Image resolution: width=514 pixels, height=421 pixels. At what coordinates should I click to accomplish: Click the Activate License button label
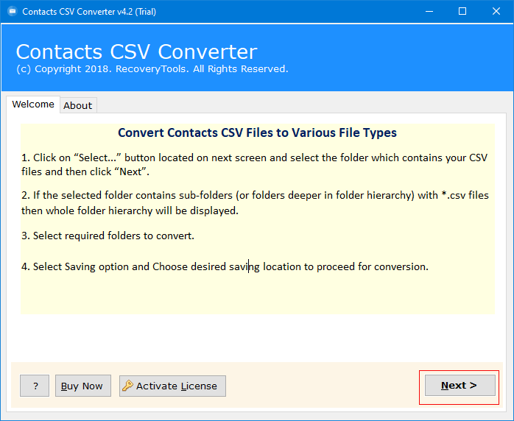click(177, 386)
